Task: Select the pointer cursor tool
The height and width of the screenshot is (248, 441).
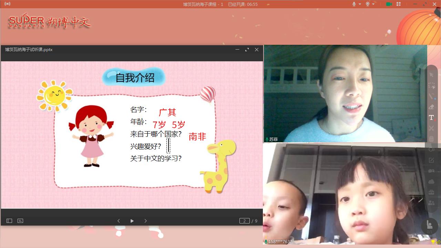Action: click(x=431, y=75)
